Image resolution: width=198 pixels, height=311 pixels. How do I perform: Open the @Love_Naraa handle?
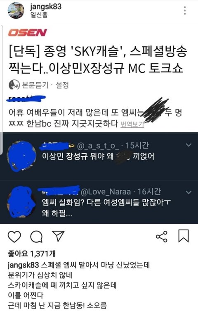106,192
